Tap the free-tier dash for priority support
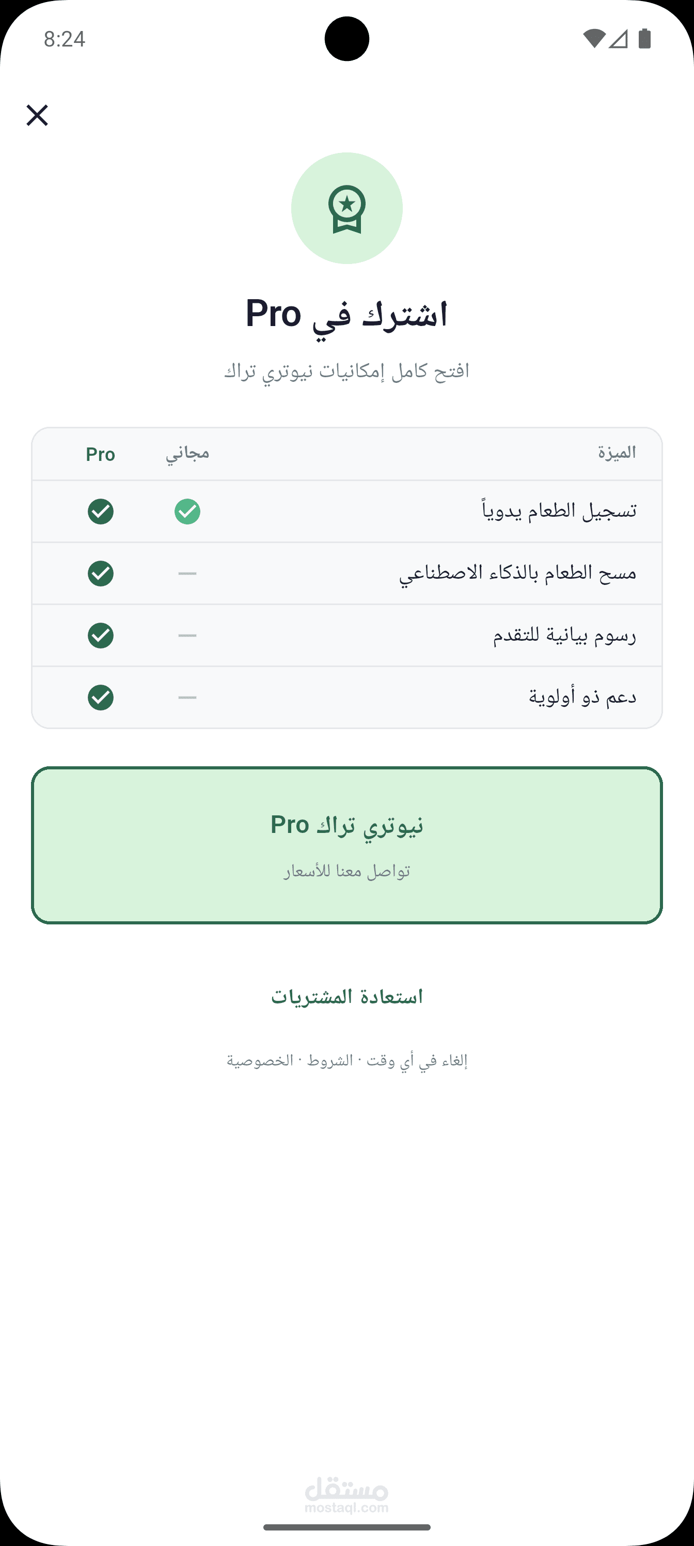This screenshot has width=694, height=1546. click(x=187, y=698)
